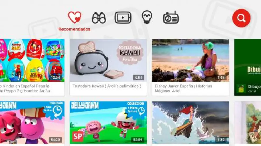Click the title 'Tostadora Kawaii ( Arcilla polimérica )'
Screen dimensions: 261x146
107,86
